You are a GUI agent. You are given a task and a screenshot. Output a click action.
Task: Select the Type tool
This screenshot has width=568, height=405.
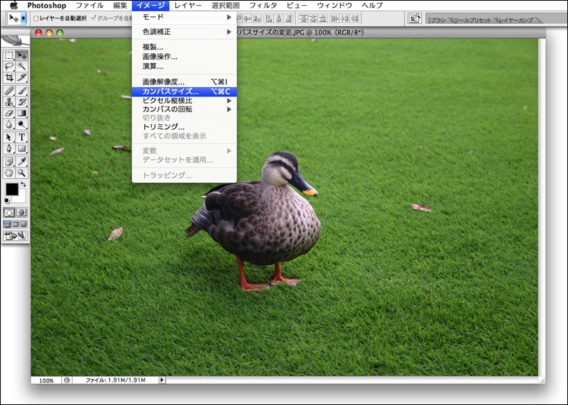22,137
